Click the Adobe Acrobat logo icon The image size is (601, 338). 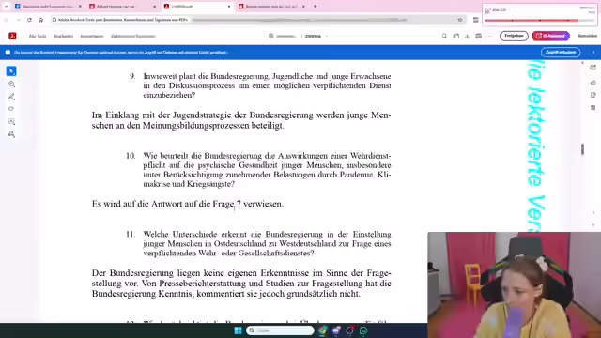[x=12, y=36]
